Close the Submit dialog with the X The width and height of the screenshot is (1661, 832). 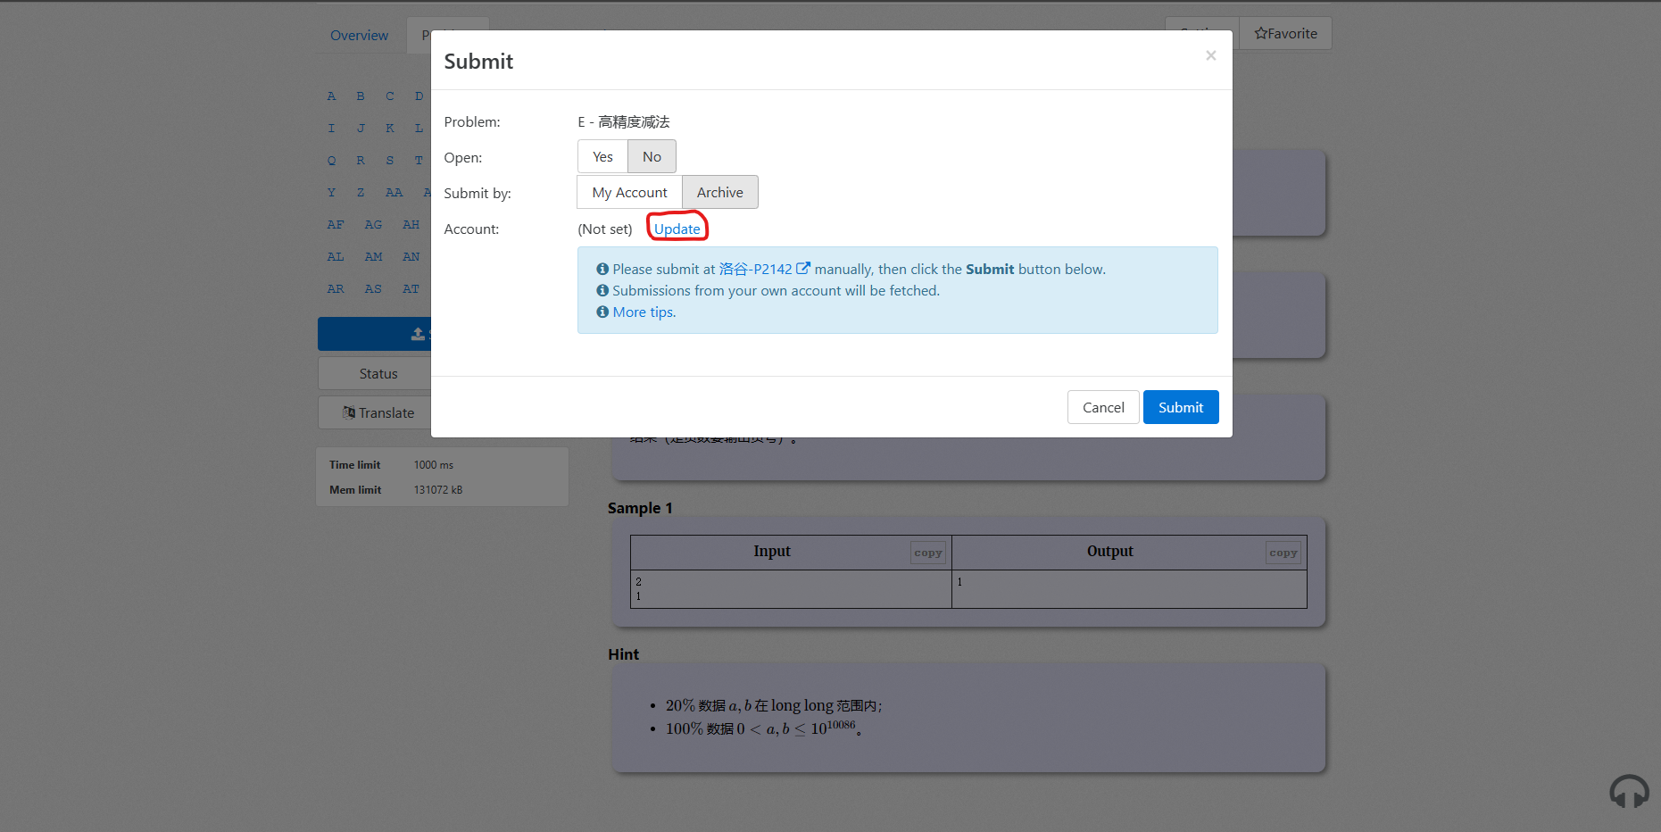coord(1210,55)
